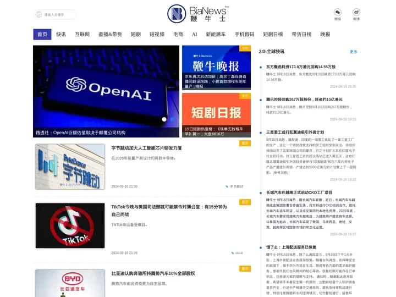396x297 pixels.
Task: Open the 新能源车 menu item
Action: (x=216, y=34)
